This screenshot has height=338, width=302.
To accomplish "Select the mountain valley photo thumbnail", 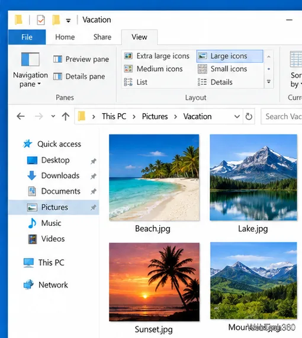I will [x=253, y=280].
